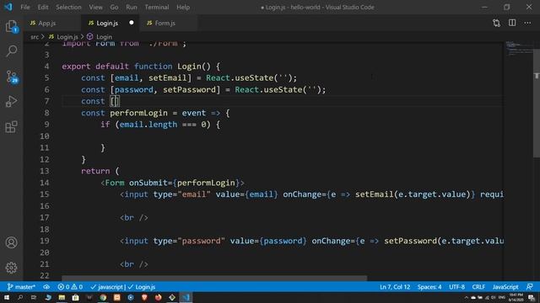Close the unsaved Login.js tab dot
540x303 pixels.
tap(132, 23)
